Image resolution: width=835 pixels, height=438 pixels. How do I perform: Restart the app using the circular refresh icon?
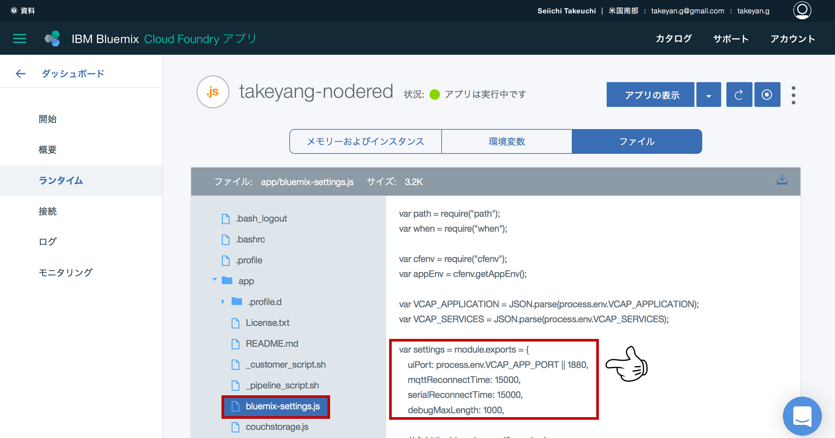(x=739, y=95)
